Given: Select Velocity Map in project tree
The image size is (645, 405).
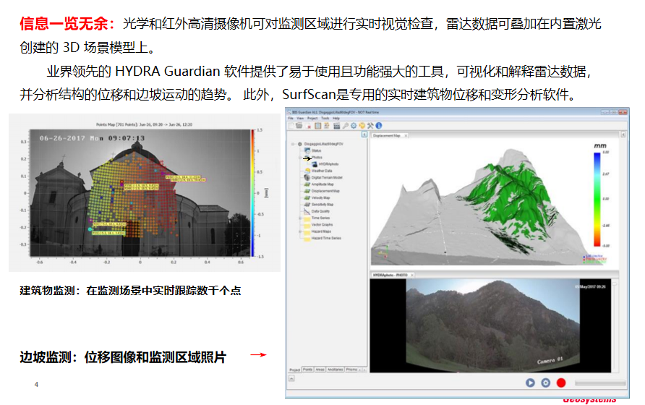Looking at the screenshot, I should (x=321, y=197).
